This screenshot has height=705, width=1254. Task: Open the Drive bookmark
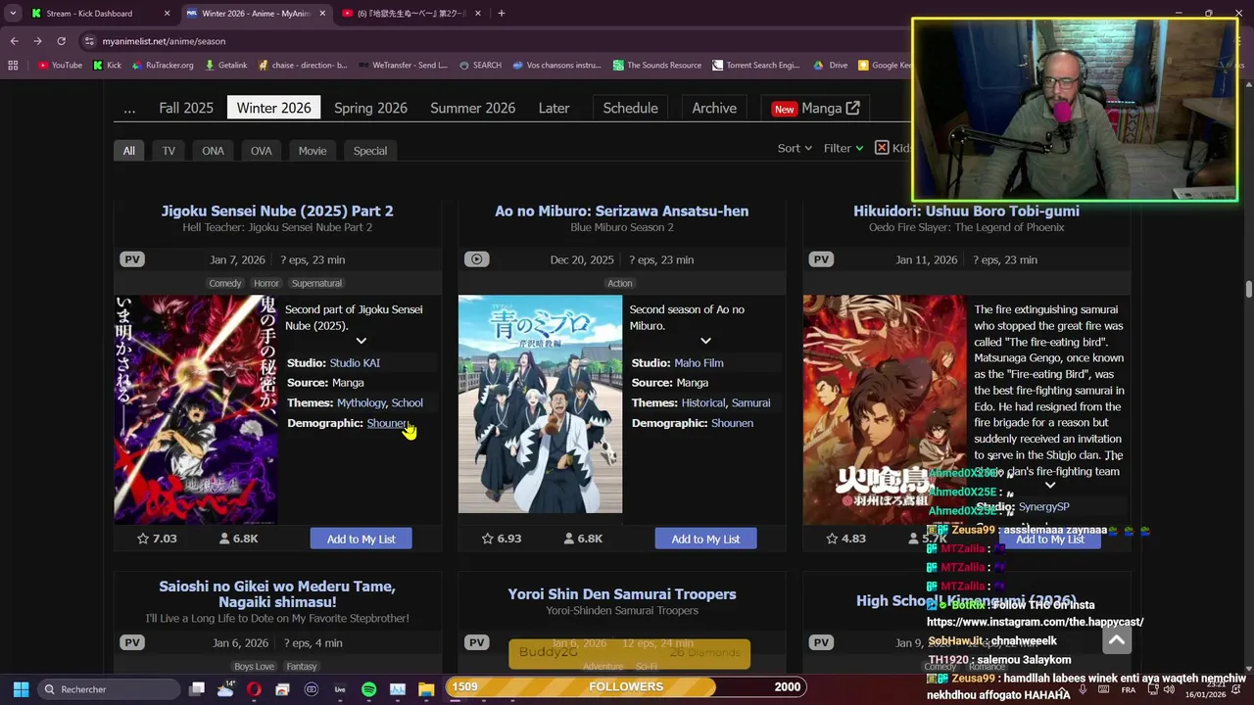pos(831,66)
